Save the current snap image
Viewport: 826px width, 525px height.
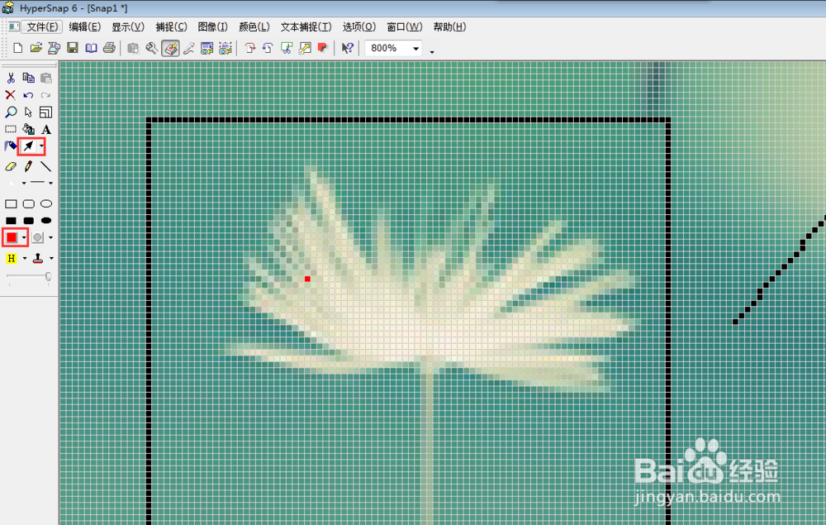73,48
